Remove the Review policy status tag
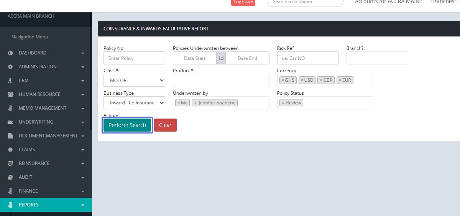The width and height of the screenshot is (460, 216). (x=283, y=103)
